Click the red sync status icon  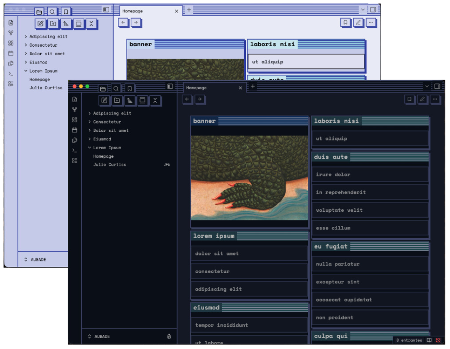pos(438,340)
